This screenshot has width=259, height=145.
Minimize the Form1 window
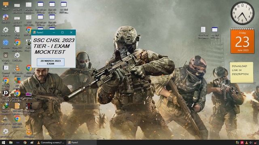click(x=54, y=33)
